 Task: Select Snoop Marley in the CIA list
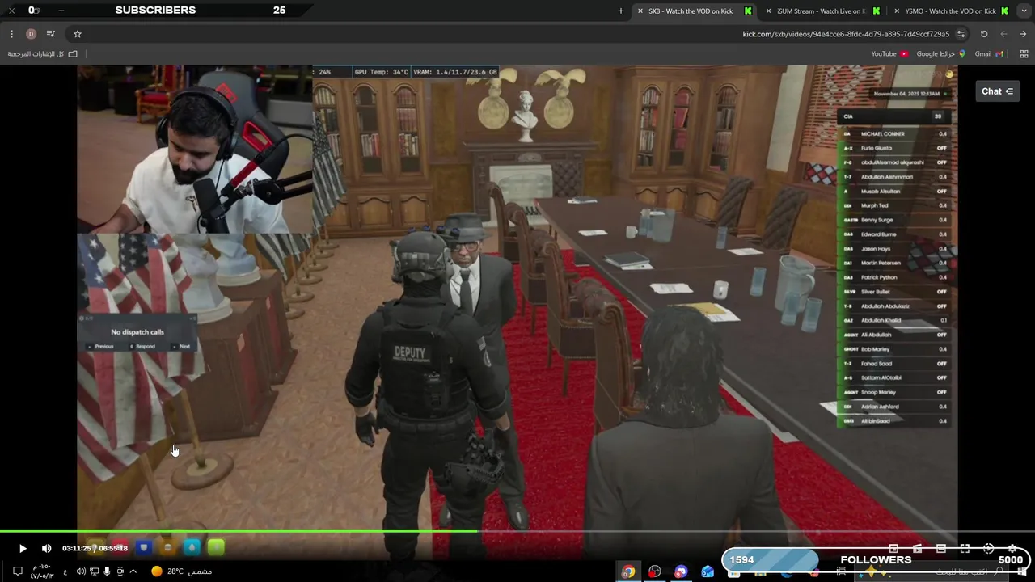893,392
